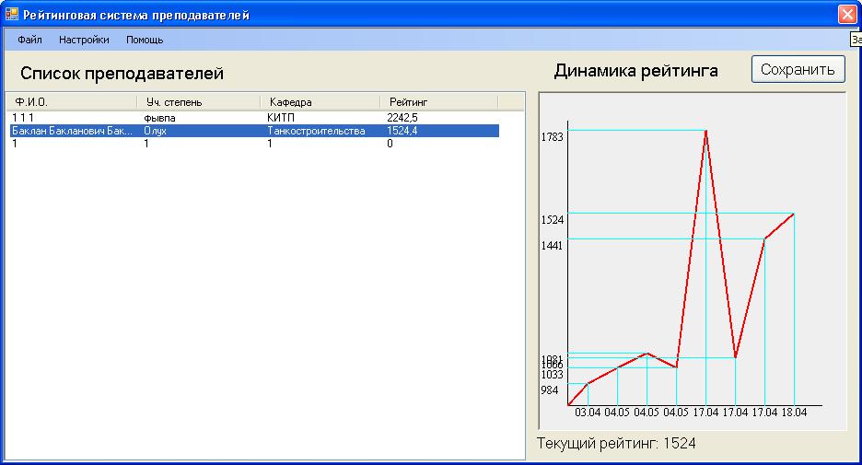862x465 pixels.
Task: Click the 1441 axis label on chart
Action: [552, 246]
